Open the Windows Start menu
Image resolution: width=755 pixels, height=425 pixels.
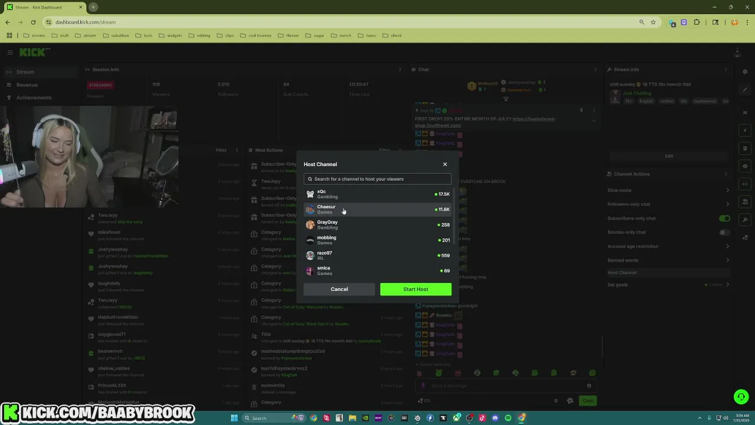click(x=234, y=418)
